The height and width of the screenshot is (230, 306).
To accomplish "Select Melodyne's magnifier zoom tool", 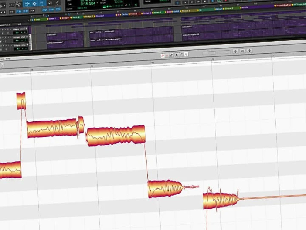I will 186,55.
